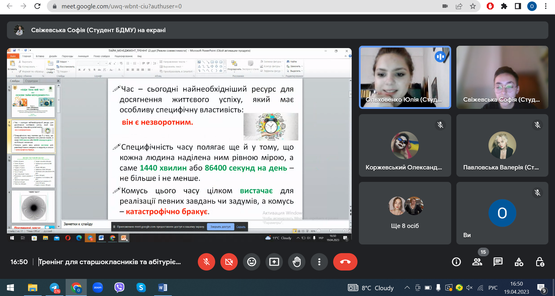Open the meeting chat panel

(498, 262)
